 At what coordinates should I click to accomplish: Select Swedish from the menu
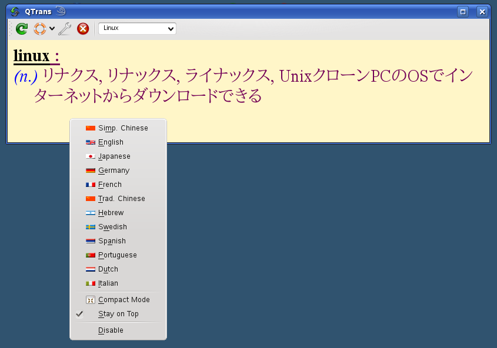click(118, 227)
